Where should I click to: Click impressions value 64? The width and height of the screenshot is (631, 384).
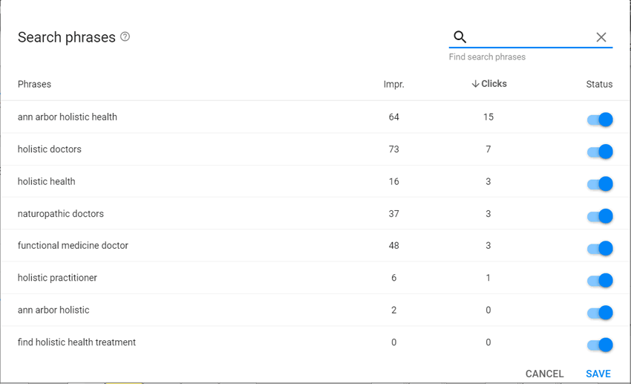click(393, 117)
